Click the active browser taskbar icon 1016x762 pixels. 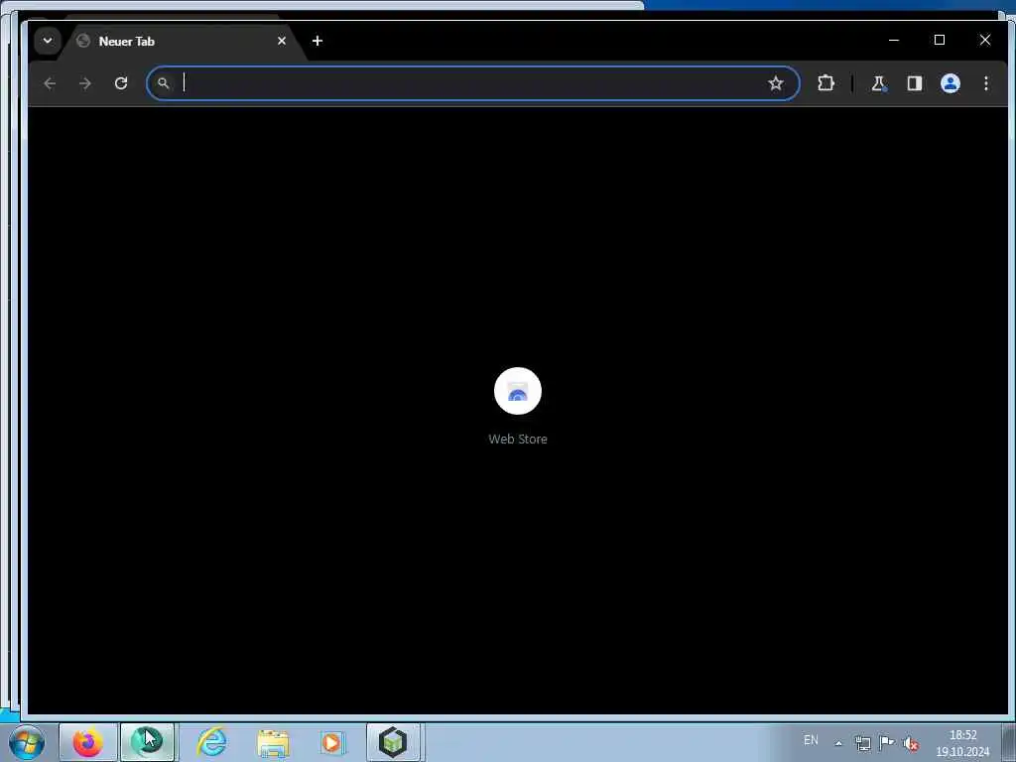point(147,742)
